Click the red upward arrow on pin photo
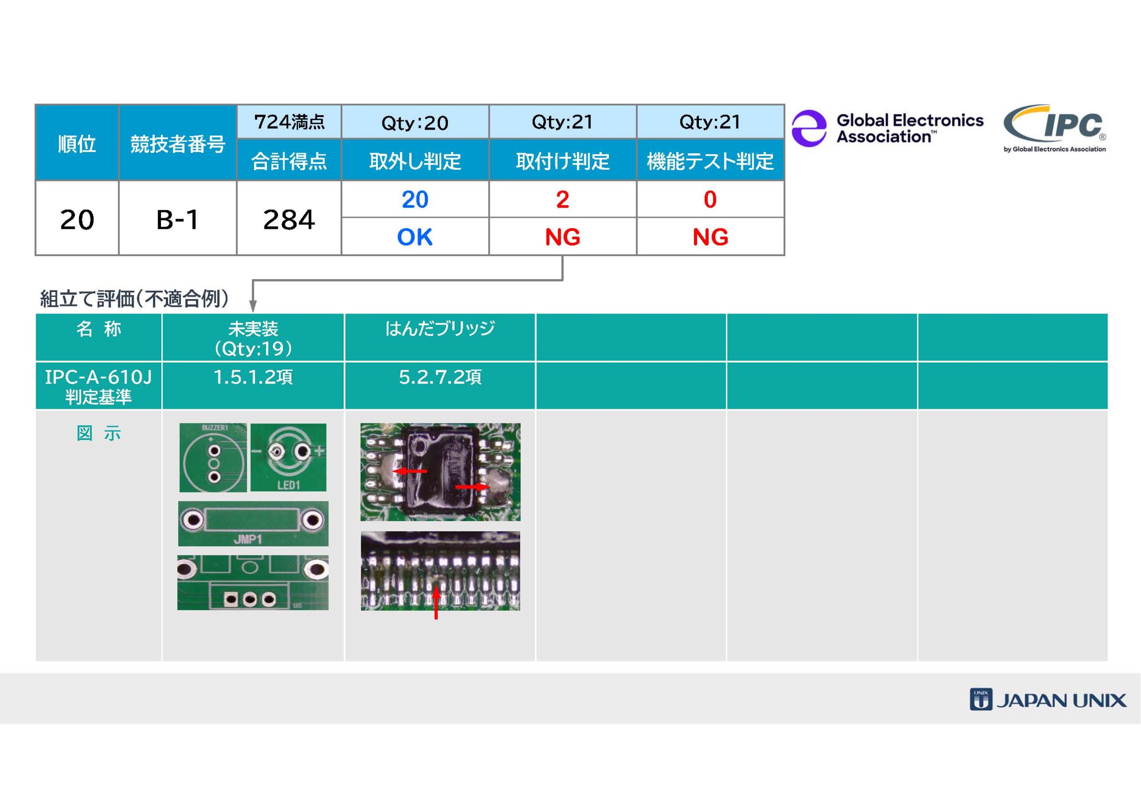Screen dimensions: 1141x806 pos(436,602)
